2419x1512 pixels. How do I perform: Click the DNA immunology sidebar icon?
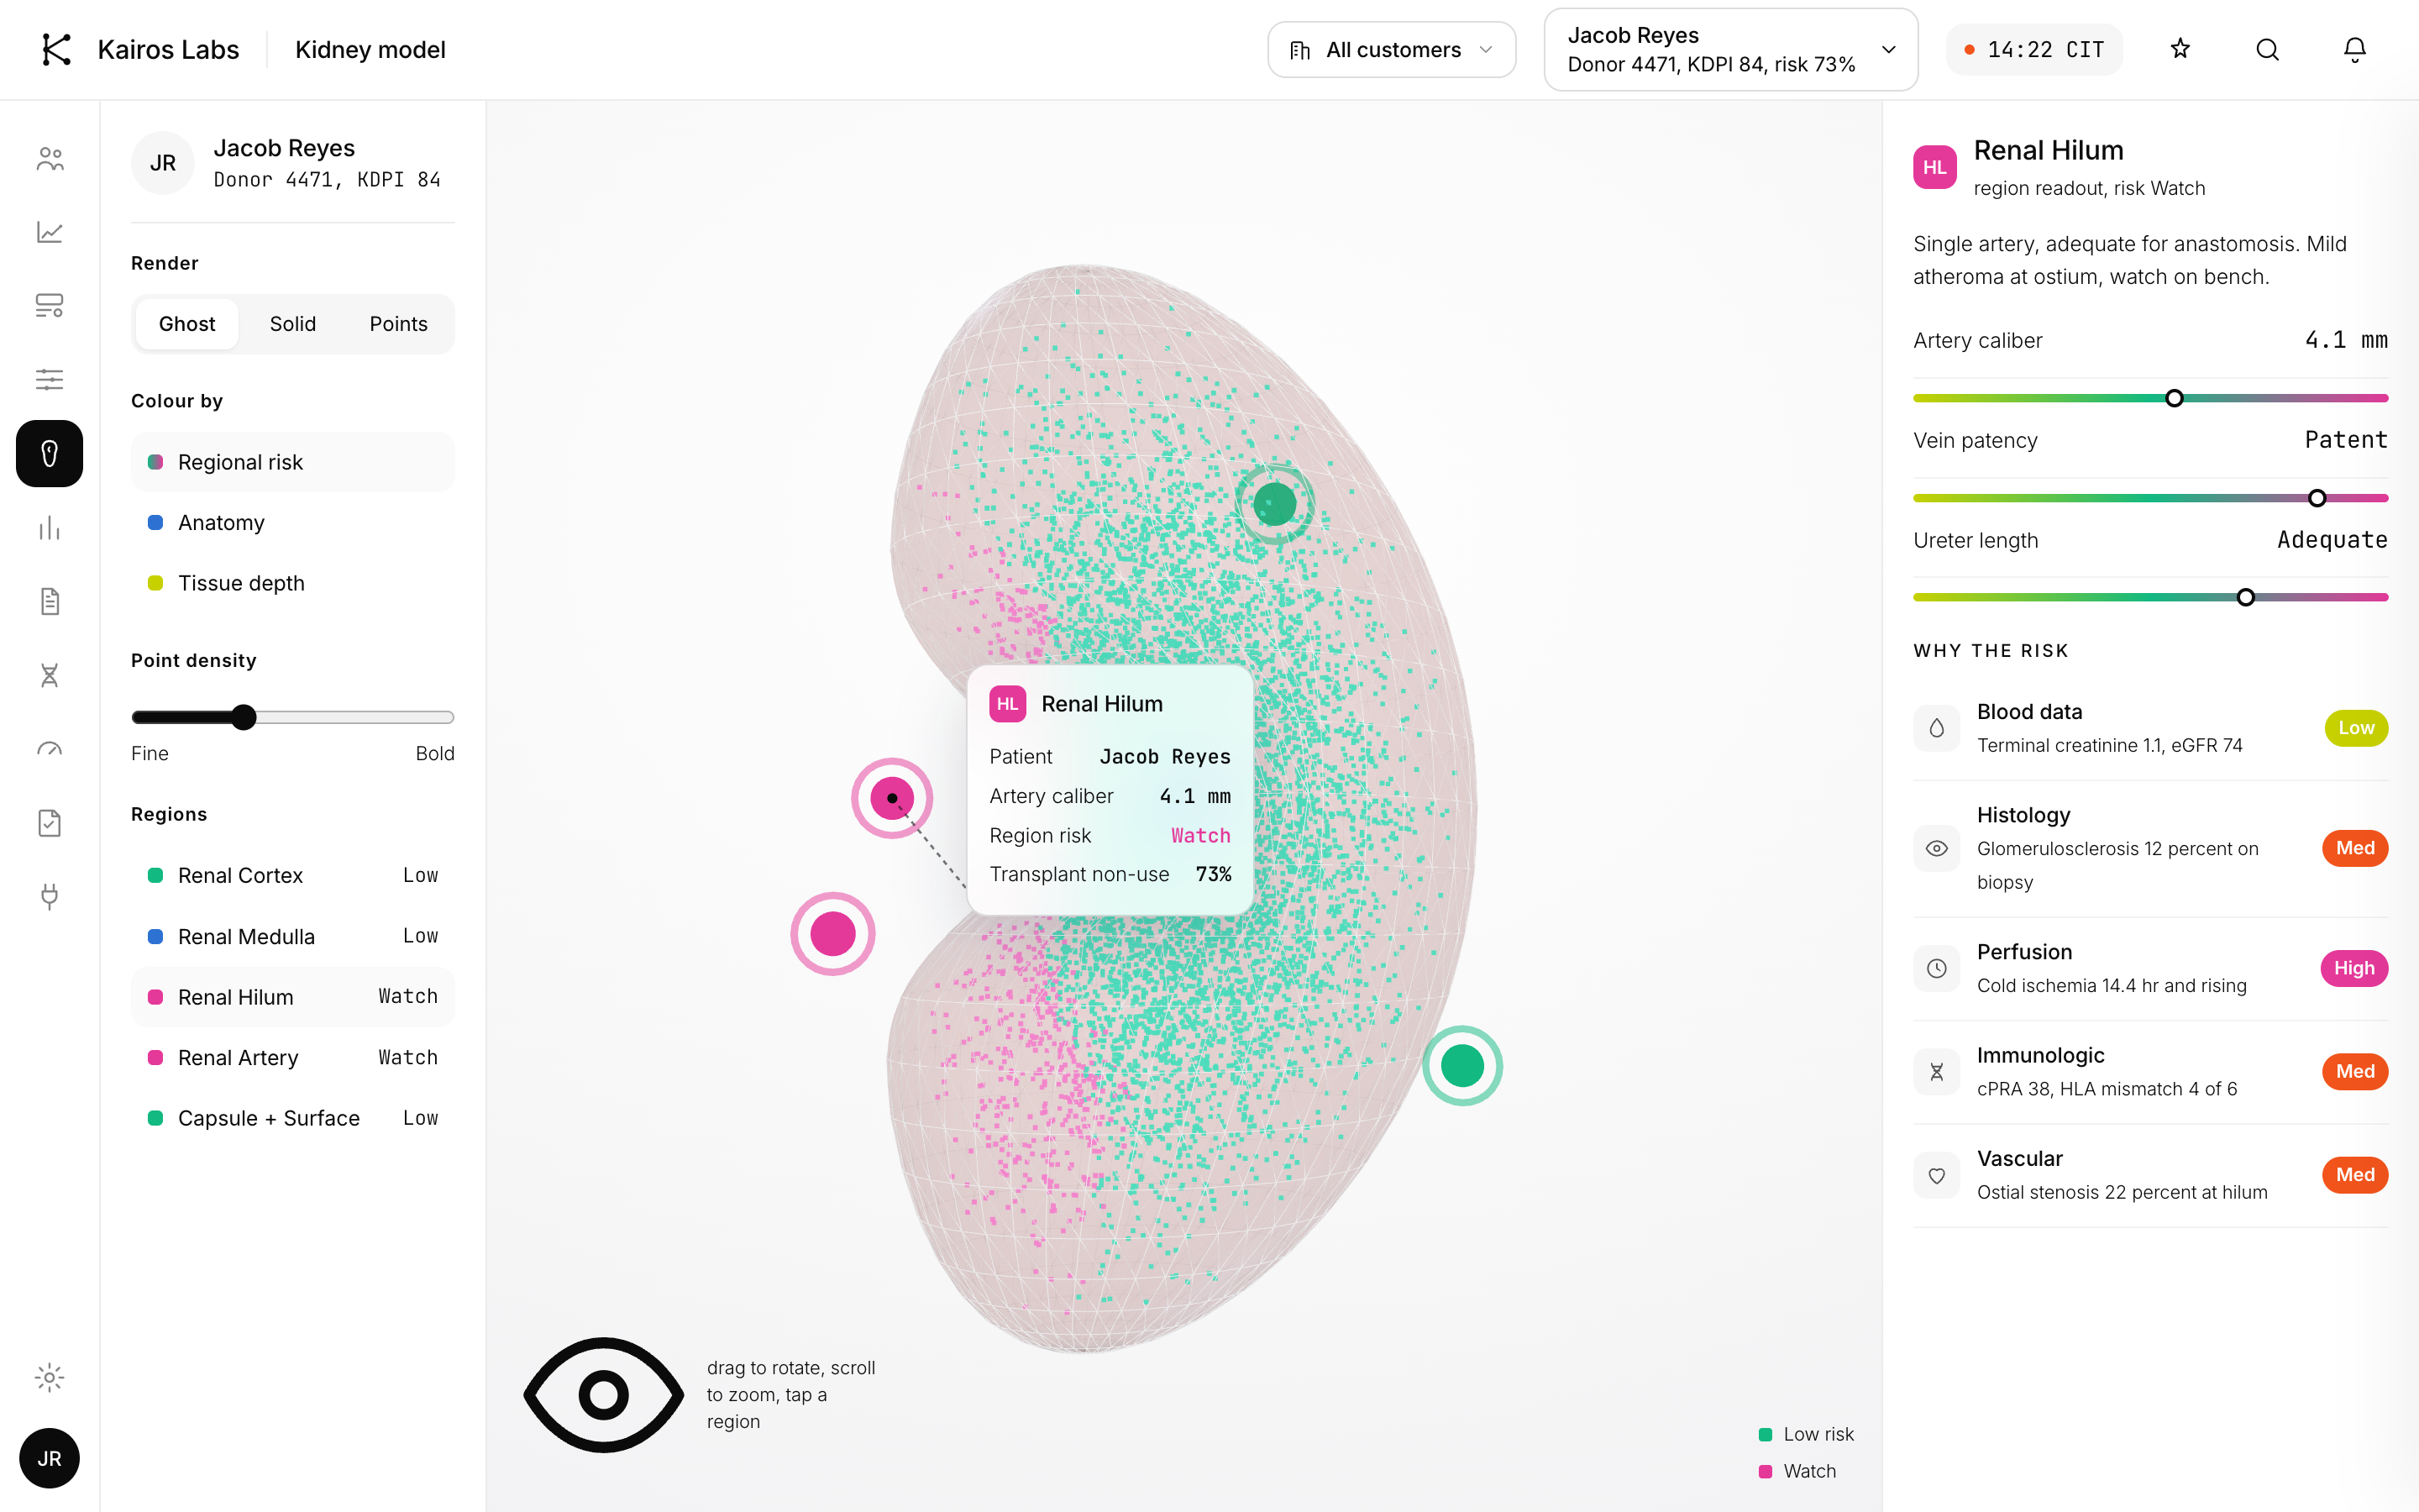(x=49, y=675)
